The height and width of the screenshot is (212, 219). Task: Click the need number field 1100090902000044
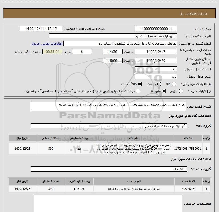coord(156,29)
